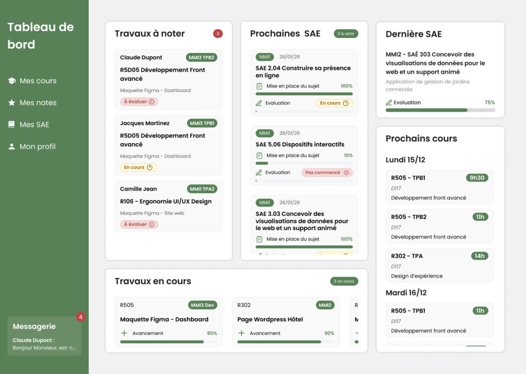Click Jacques Martinez's En cours badge
This screenshot has height=374, width=526.
click(138, 167)
